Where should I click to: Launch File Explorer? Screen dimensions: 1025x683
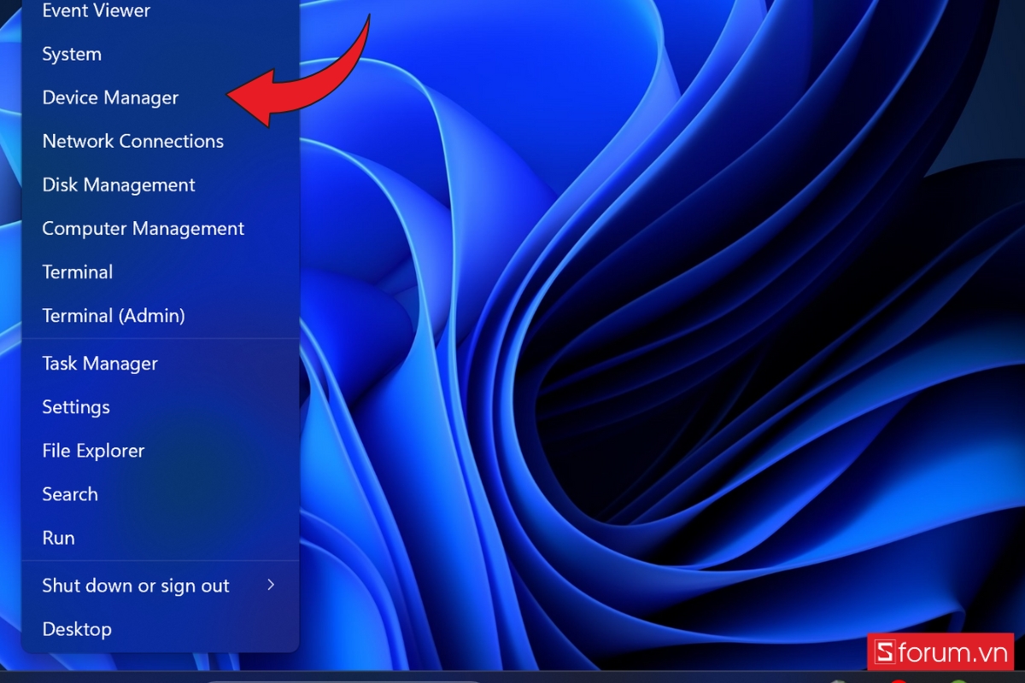[x=93, y=451]
